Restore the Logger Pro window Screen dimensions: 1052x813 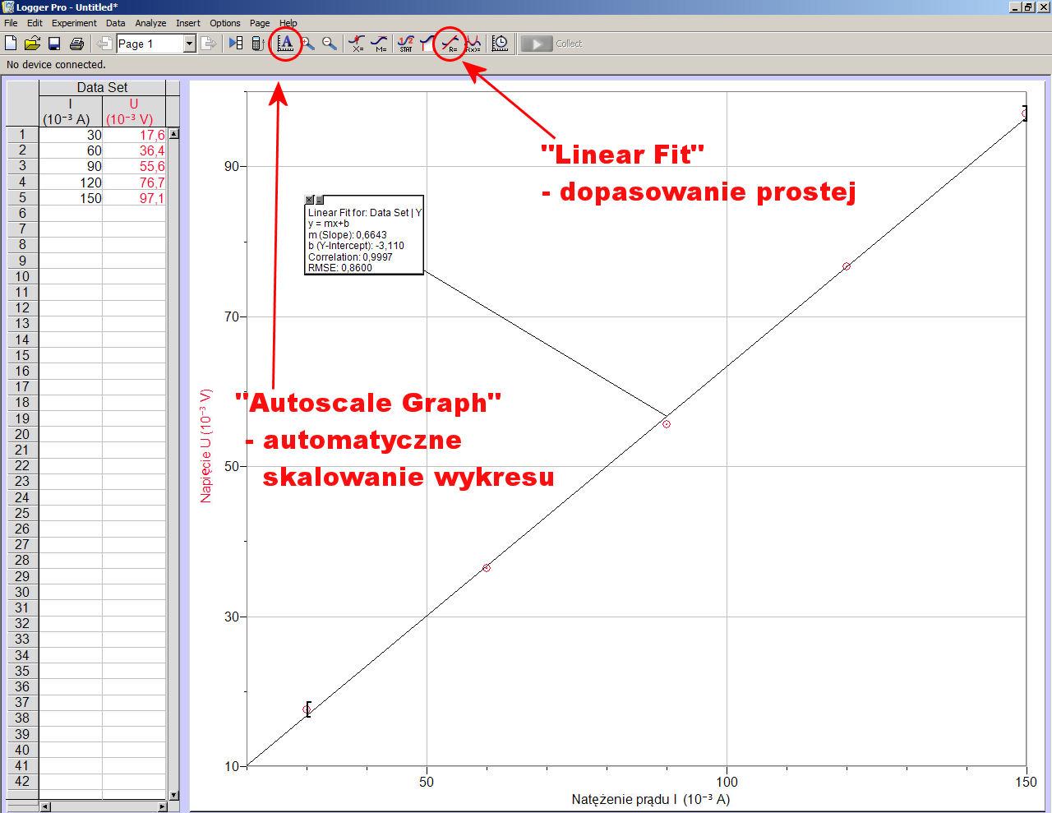coord(1028,7)
